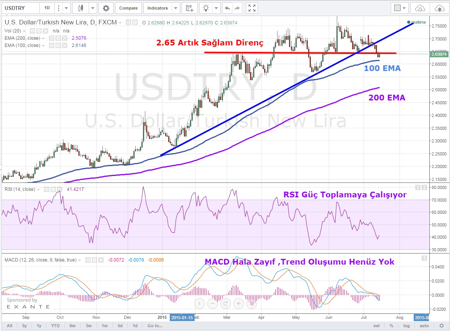Click the Go to... button
The height and width of the screenshot is (331, 450).
155,326
